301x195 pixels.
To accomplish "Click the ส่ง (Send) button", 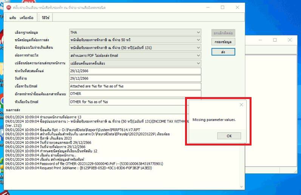I will click(x=223, y=52).
